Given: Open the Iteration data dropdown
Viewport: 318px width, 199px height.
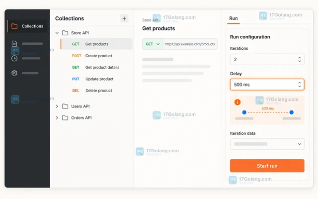Looking at the screenshot, I should coord(267,144).
